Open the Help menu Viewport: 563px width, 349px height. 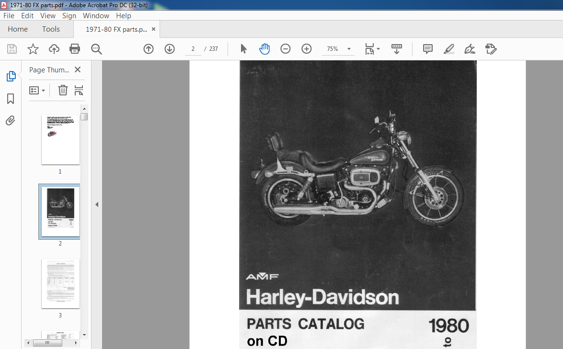tap(124, 16)
